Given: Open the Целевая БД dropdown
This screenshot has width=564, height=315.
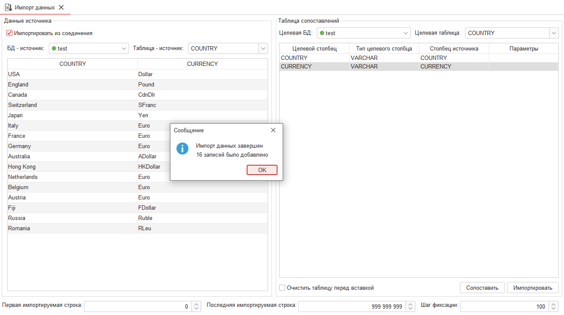Looking at the screenshot, I should point(405,33).
